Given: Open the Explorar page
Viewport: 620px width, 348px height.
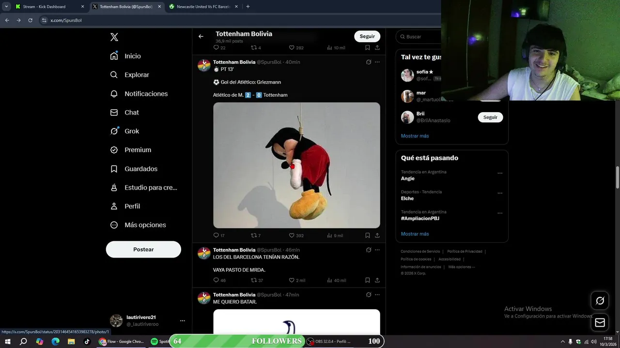Looking at the screenshot, I should pyautogui.click(x=129, y=75).
